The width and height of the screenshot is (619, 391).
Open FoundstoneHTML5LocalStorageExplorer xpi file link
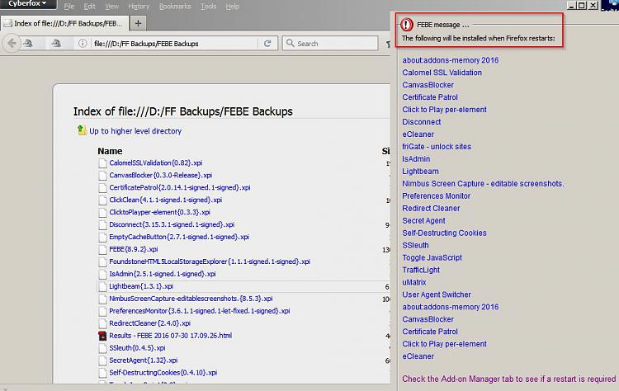point(210,261)
